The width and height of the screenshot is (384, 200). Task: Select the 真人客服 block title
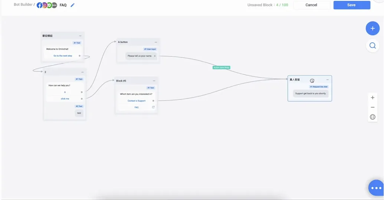tap(295, 80)
